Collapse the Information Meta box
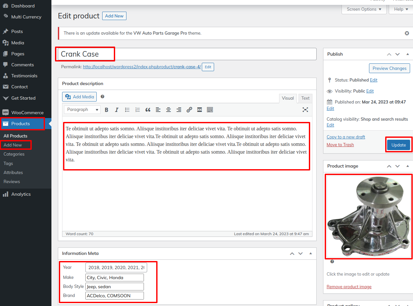Screen dimensions: 413x306 click(x=310, y=254)
